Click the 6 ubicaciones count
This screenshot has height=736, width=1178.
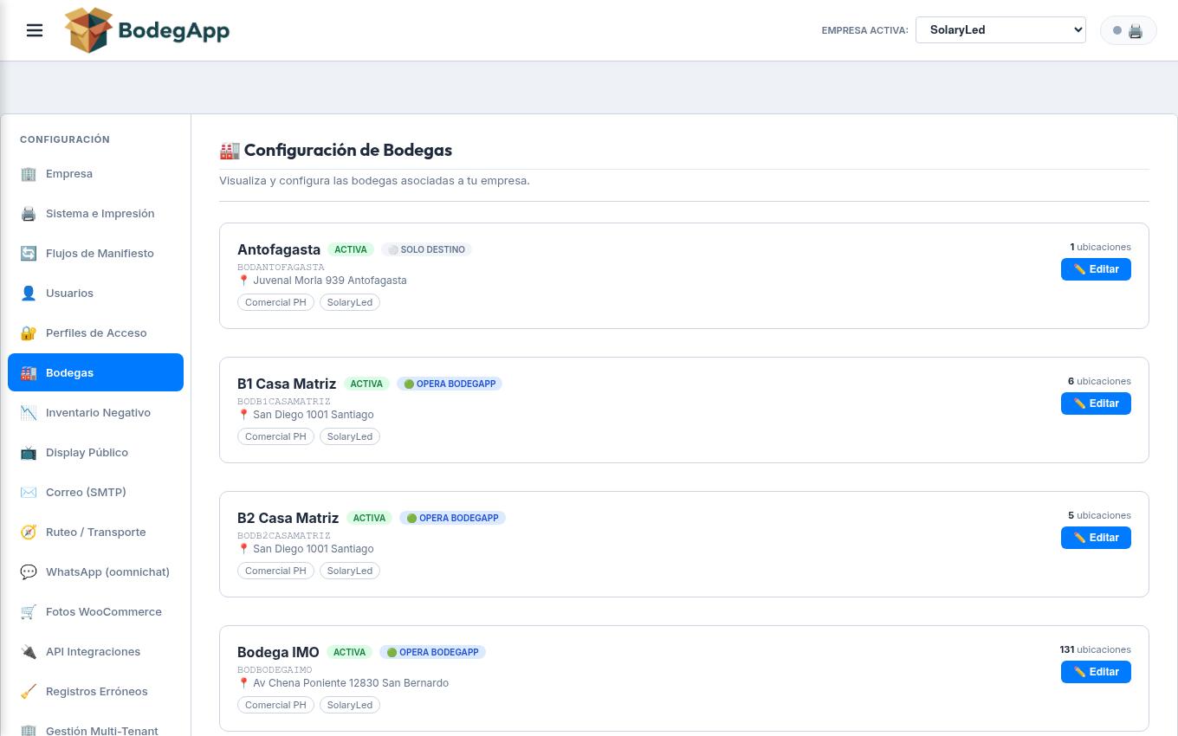[x=1099, y=381]
